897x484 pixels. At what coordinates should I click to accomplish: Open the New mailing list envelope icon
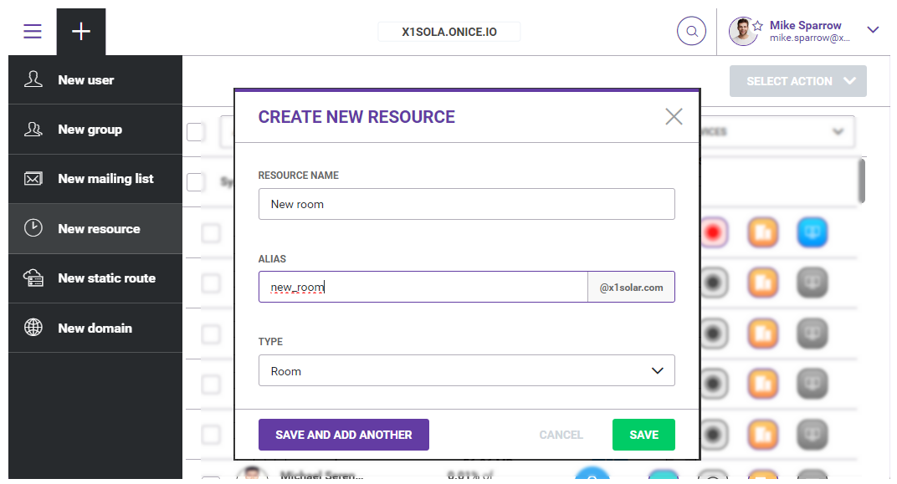33,179
